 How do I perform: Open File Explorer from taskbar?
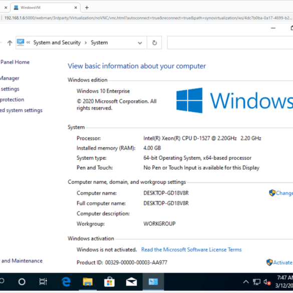[x=88, y=281]
